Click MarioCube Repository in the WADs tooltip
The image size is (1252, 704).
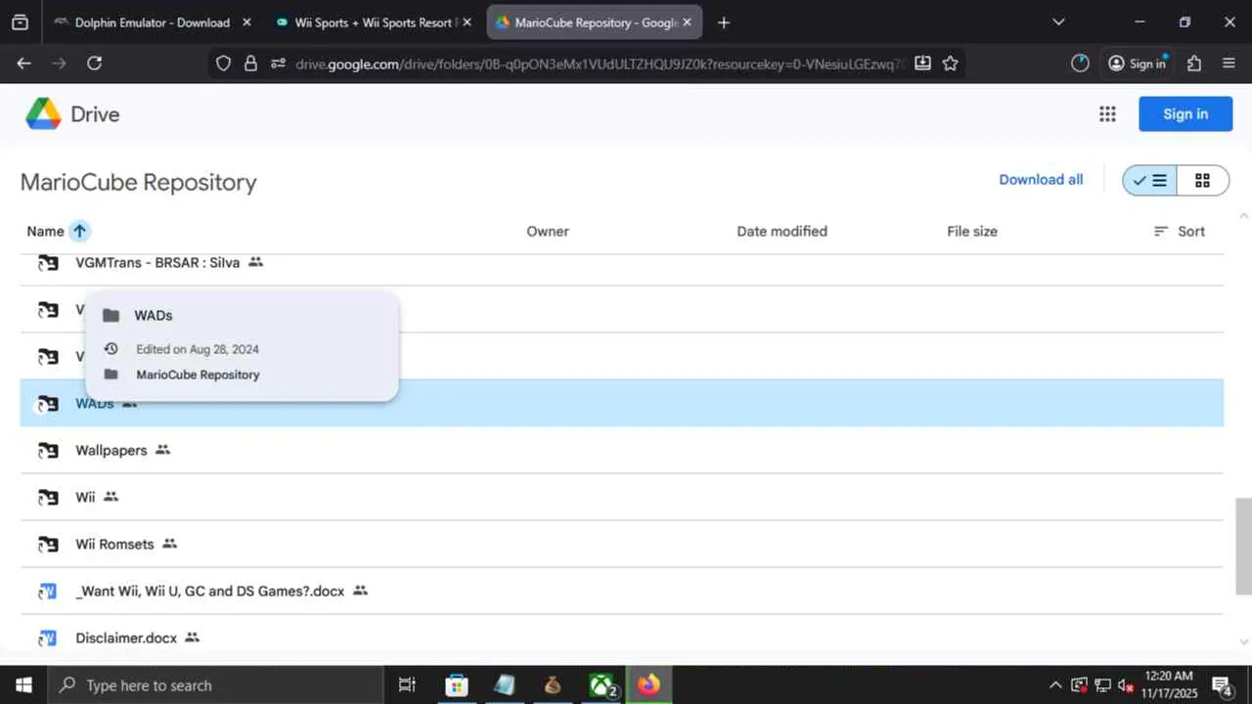tap(198, 374)
